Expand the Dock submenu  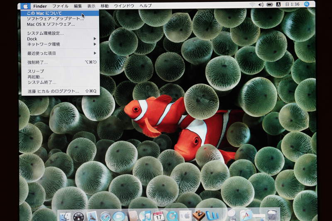(60, 39)
